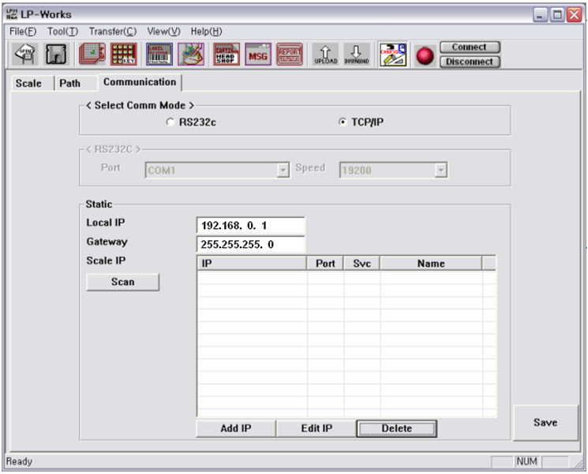Open the Config settings icon

[393, 55]
